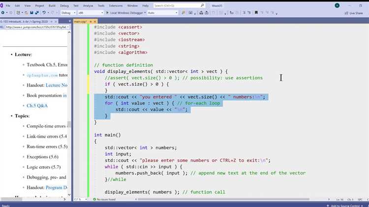Switch to the CIS-155 Spring 2020 tab

tap(24, 22)
